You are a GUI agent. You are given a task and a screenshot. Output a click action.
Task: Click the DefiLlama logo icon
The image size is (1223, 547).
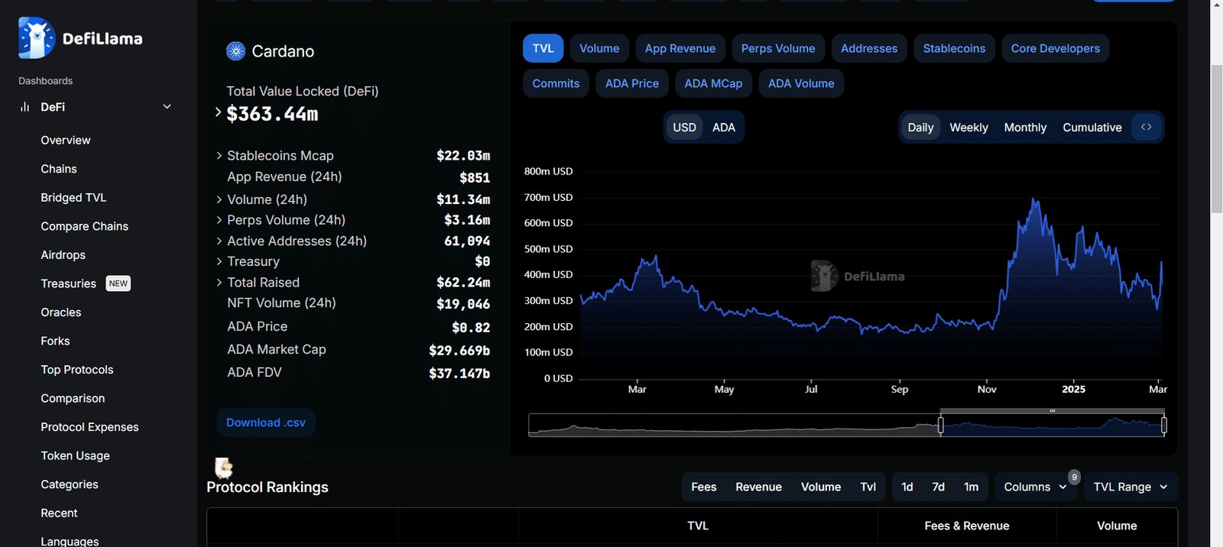point(37,38)
